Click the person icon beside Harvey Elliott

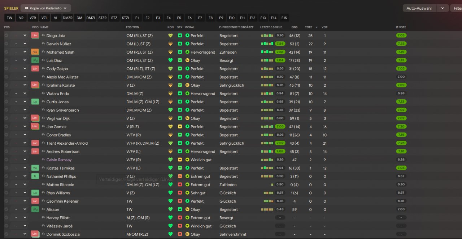43,218
